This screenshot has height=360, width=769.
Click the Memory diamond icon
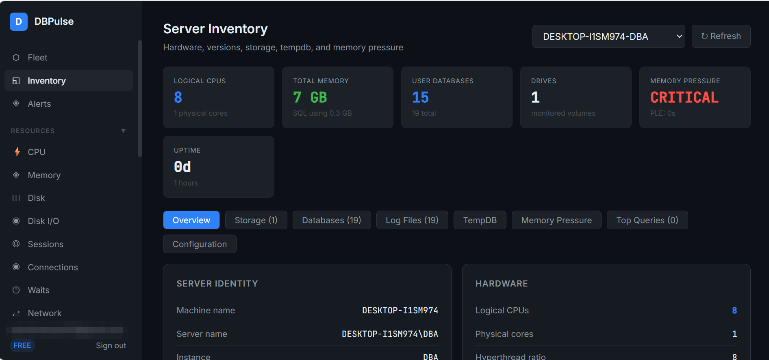[x=16, y=175]
